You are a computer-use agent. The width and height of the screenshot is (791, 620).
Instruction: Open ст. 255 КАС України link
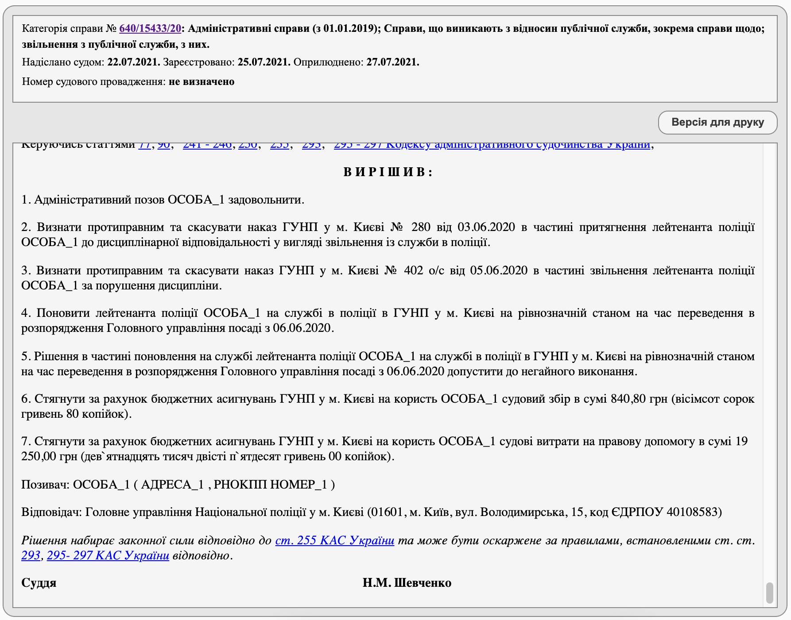335,540
